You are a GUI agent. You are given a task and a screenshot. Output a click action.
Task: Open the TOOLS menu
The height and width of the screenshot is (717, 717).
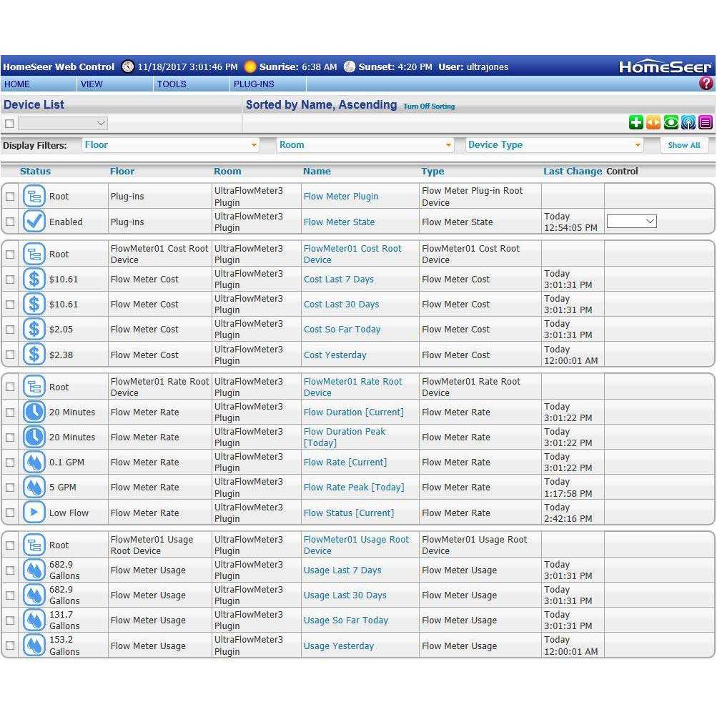coord(172,84)
